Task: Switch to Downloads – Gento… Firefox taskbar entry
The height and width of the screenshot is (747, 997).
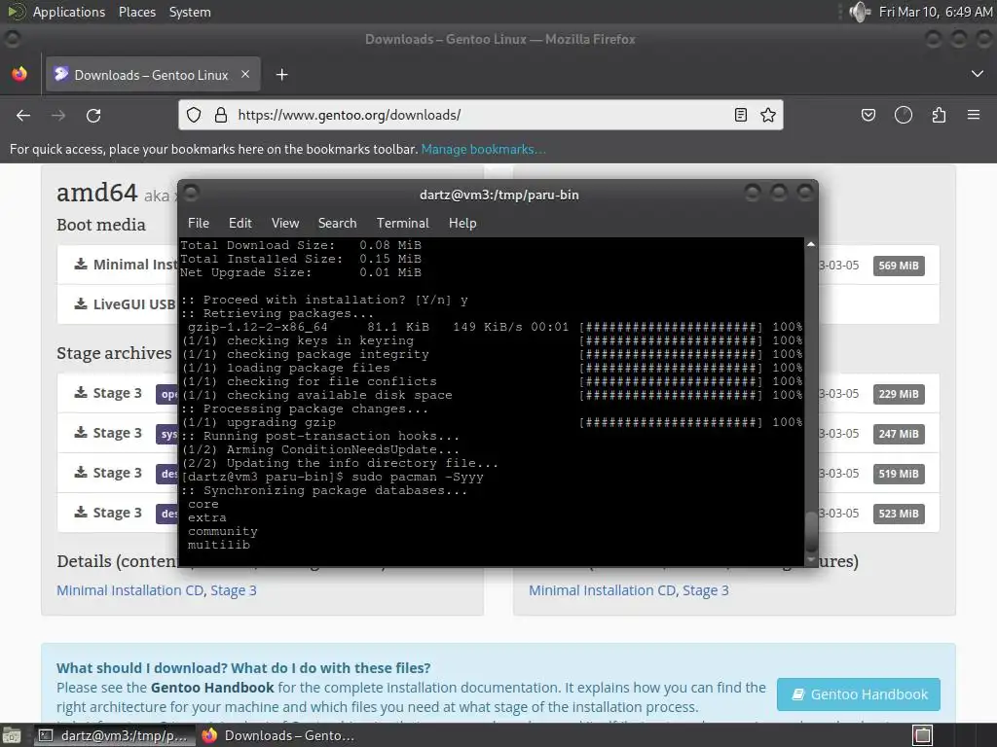Action: coord(278,735)
